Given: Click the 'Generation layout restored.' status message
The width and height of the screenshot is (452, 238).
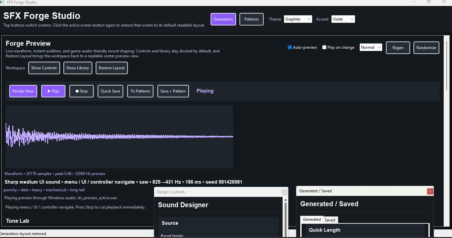Looking at the screenshot, I should [x=23, y=234].
